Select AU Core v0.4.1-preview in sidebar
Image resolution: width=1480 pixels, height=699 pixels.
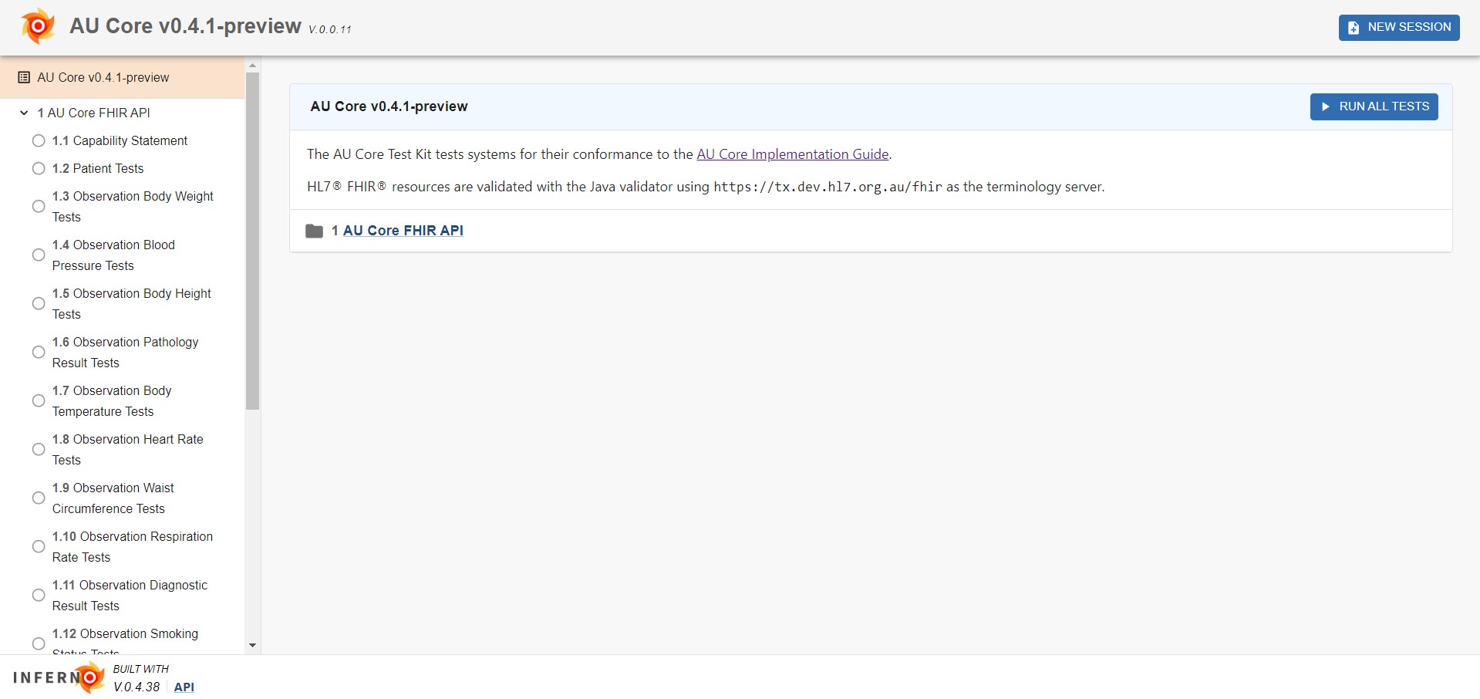[122, 77]
